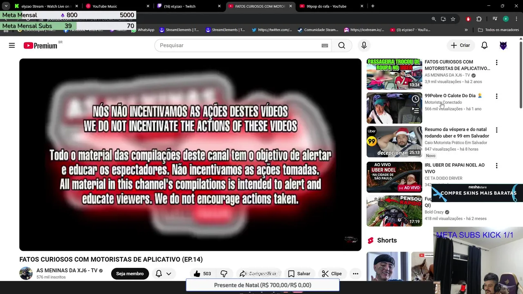Screen dimensions: 523x294
Task: Open on-screen keyboard in search box
Action: point(324,45)
